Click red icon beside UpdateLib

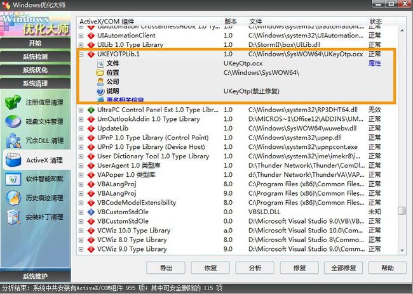pos(91,129)
